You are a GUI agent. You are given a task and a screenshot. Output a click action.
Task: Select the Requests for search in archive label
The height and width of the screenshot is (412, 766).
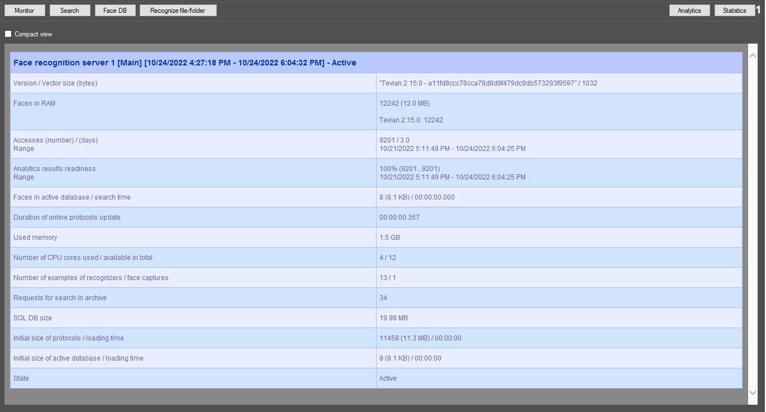coord(60,298)
